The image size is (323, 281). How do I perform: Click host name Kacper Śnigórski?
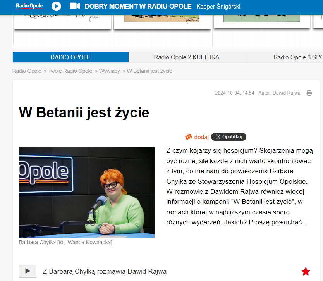pos(218,7)
